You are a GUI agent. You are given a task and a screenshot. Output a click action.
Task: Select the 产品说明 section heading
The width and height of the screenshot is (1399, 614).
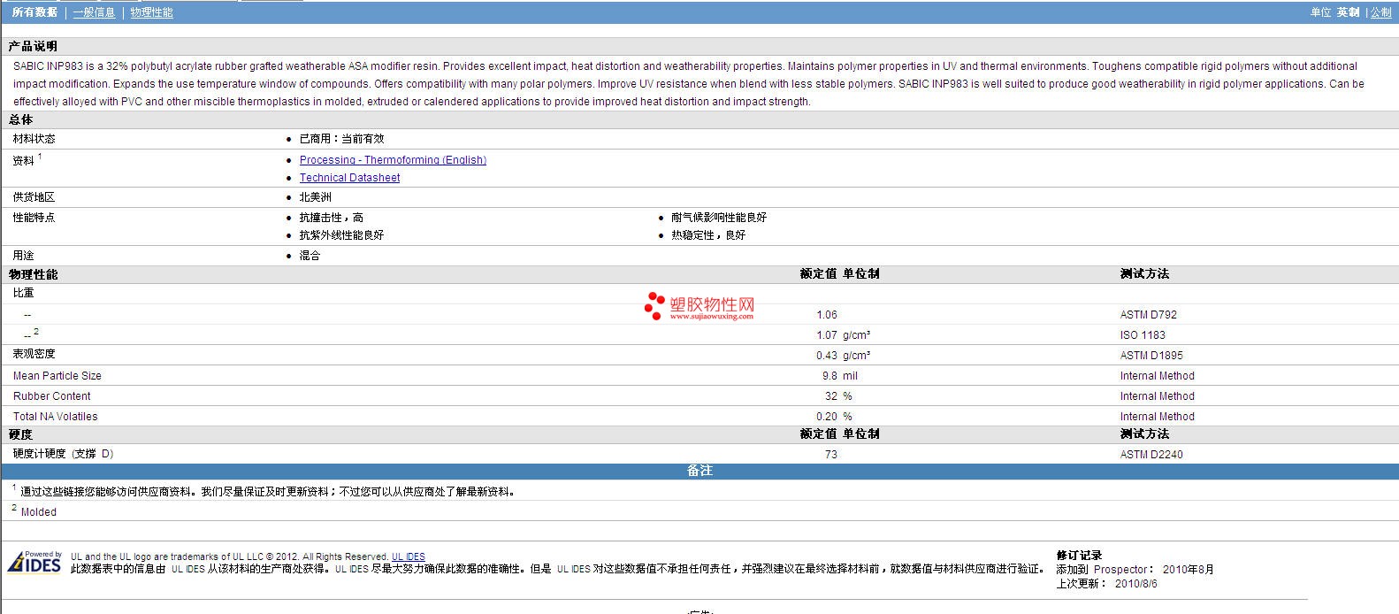33,46
